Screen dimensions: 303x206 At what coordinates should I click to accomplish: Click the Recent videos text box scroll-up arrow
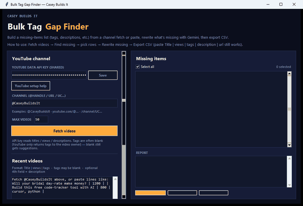(115, 179)
